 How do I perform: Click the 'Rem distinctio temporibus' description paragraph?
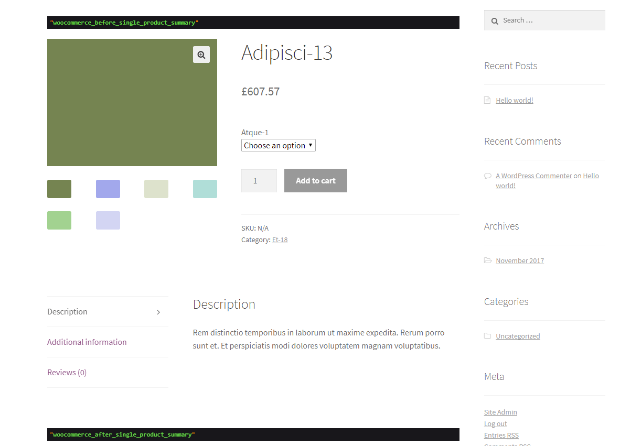319,339
